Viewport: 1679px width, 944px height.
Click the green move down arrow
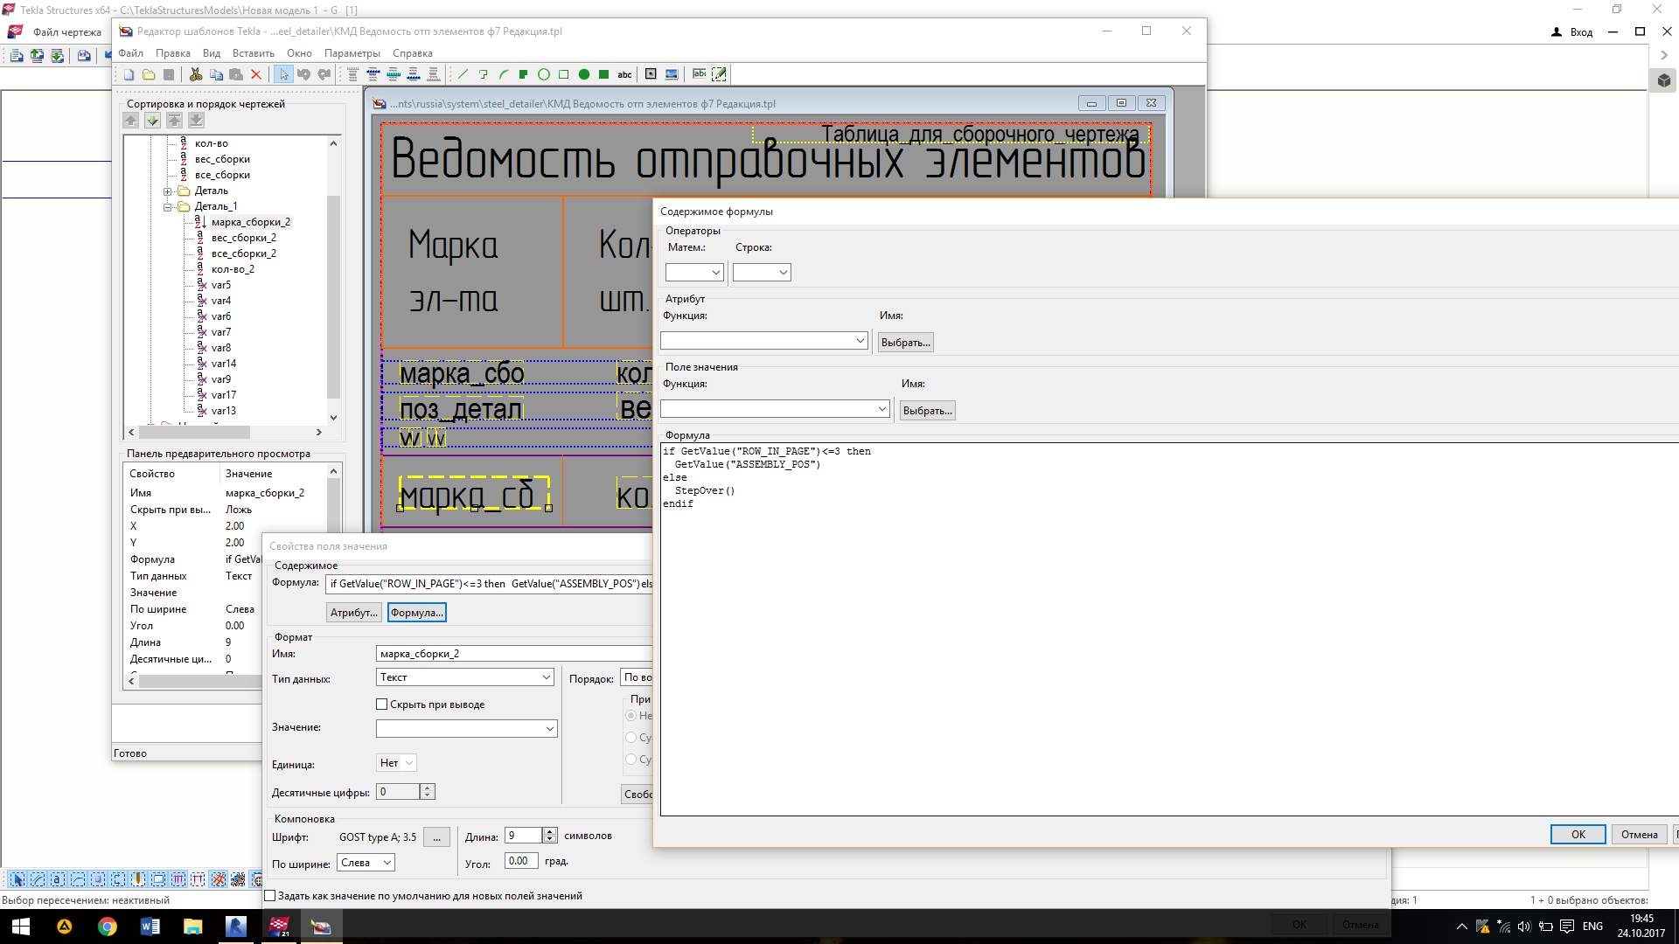[152, 121]
